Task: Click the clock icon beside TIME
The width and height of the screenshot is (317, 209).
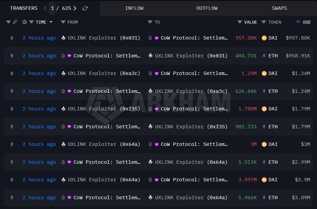Action: [x=25, y=22]
